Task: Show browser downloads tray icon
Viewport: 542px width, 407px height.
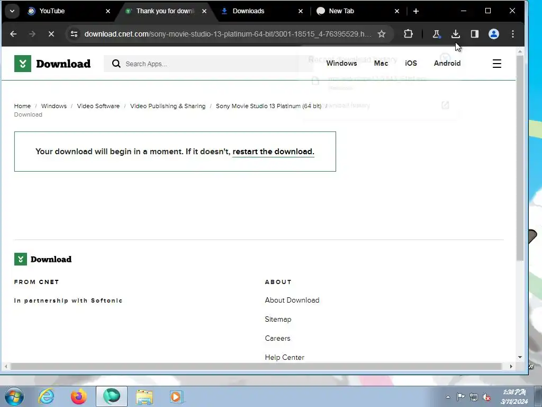Action: click(456, 34)
